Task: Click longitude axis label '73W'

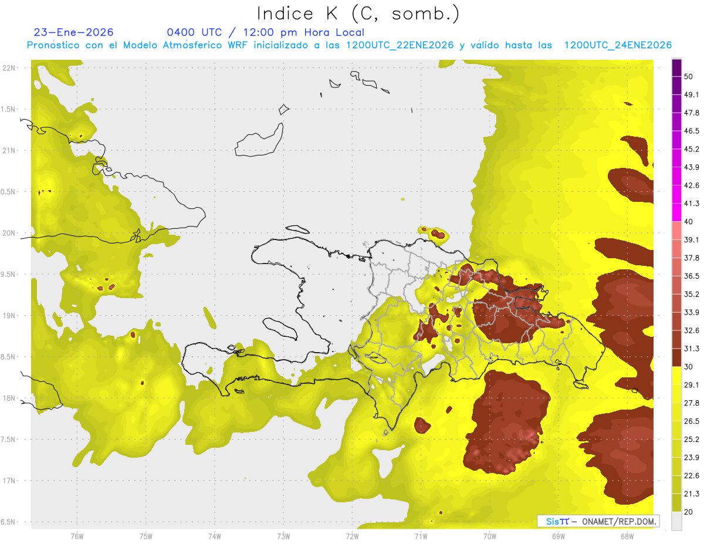Action: (283, 536)
